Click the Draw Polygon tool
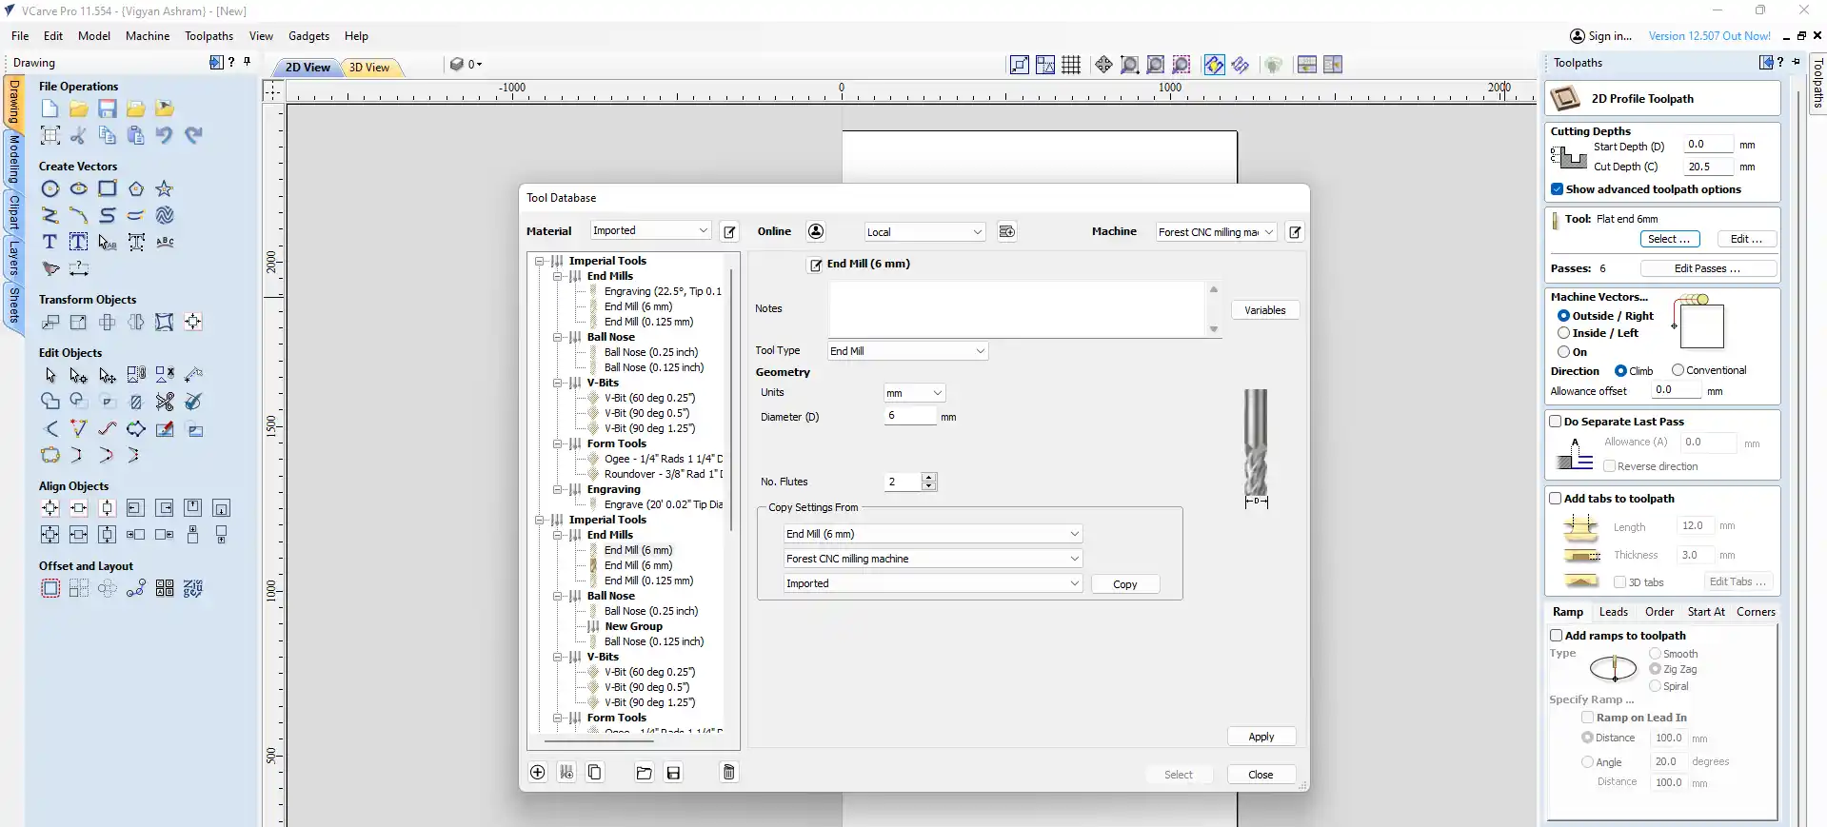 [135, 188]
